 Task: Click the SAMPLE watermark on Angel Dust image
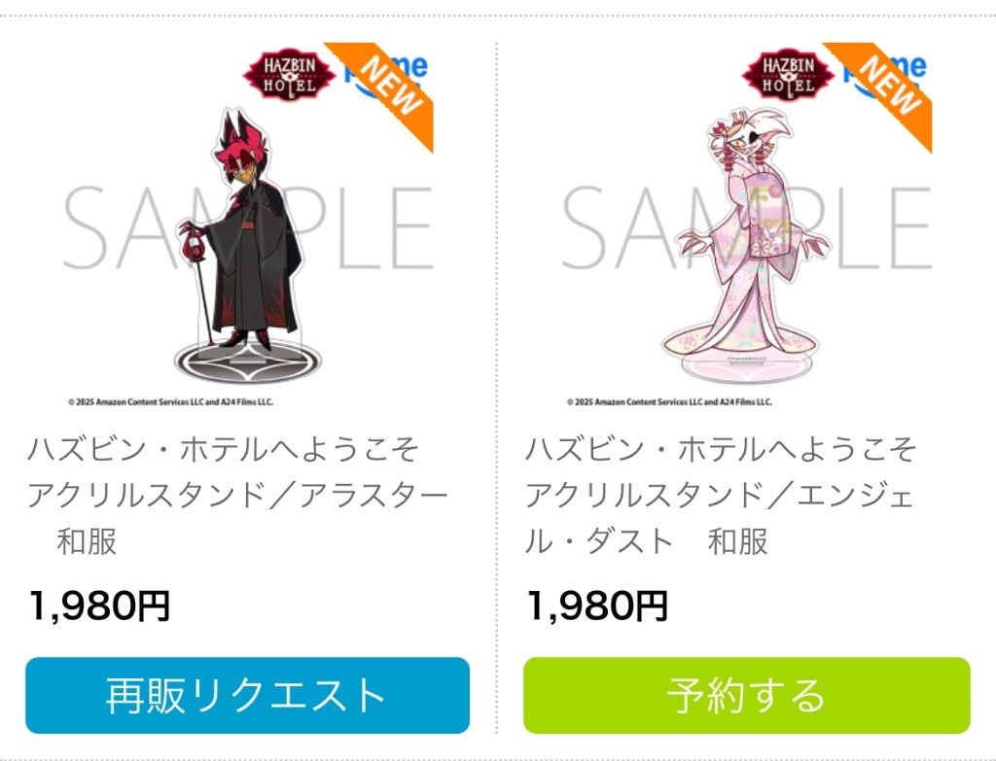pos(746,227)
